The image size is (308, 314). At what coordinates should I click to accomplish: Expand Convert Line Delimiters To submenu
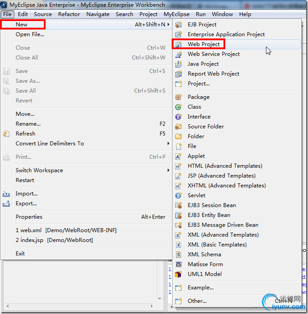(x=169, y=144)
